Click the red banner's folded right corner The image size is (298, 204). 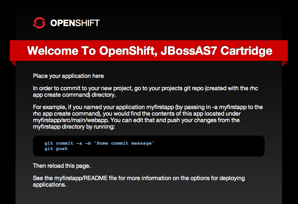point(285,64)
